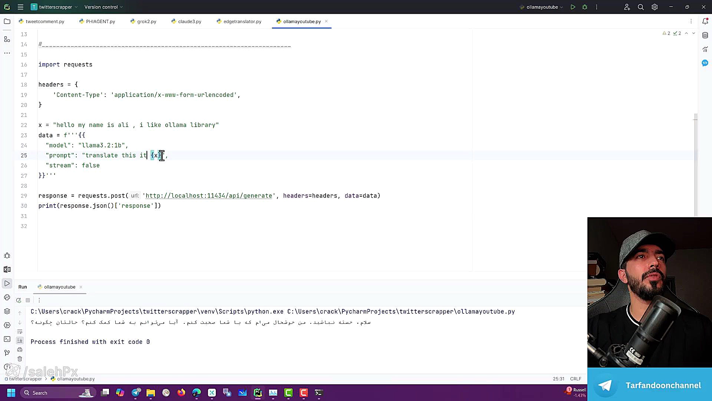Toggle soft-wrap in Run console
This screenshot has width=712, height=401.
[20, 332]
